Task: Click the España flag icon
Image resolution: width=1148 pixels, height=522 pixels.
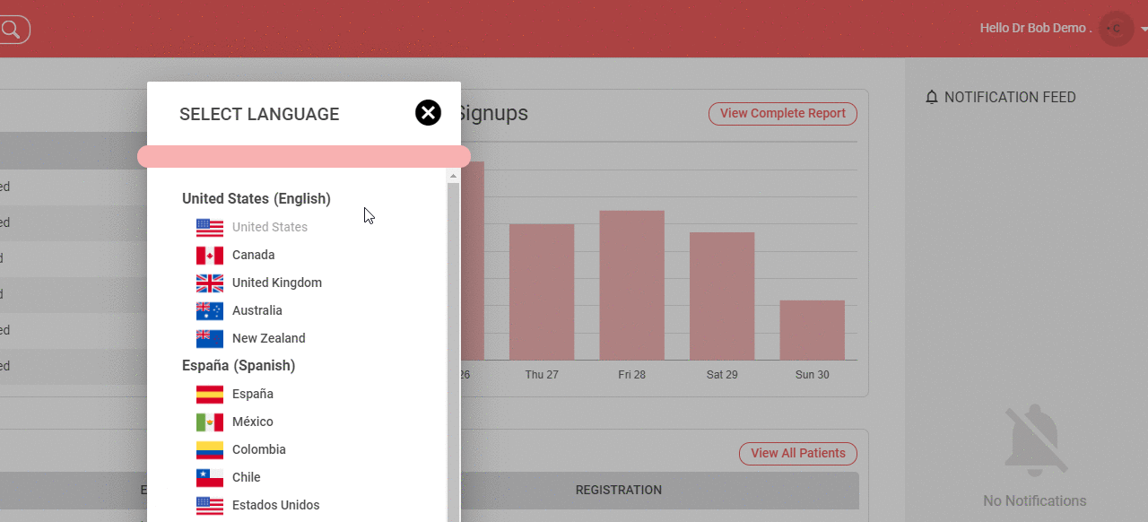Action: point(210,395)
